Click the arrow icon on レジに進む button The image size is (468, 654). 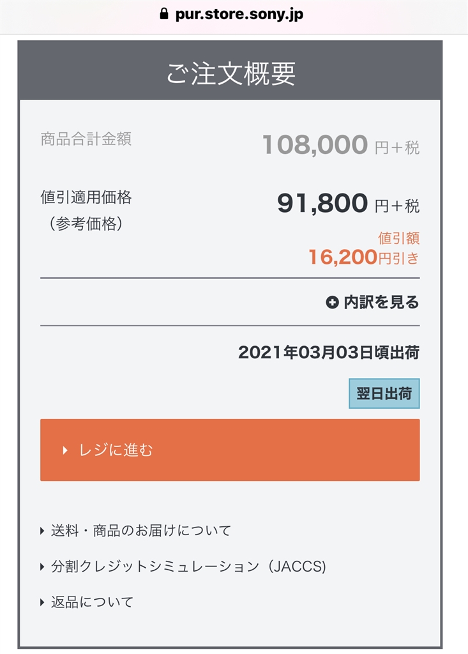tap(65, 450)
